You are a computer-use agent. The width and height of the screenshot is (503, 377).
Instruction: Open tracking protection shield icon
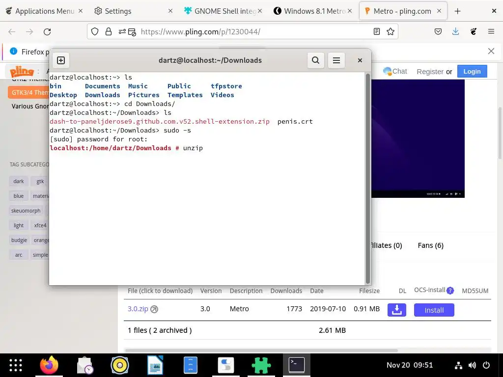point(95,31)
